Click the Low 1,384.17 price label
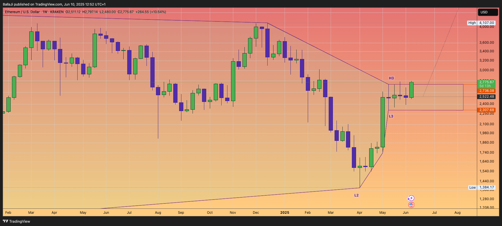This screenshot has width=502, height=226. (x=482, y=187)
